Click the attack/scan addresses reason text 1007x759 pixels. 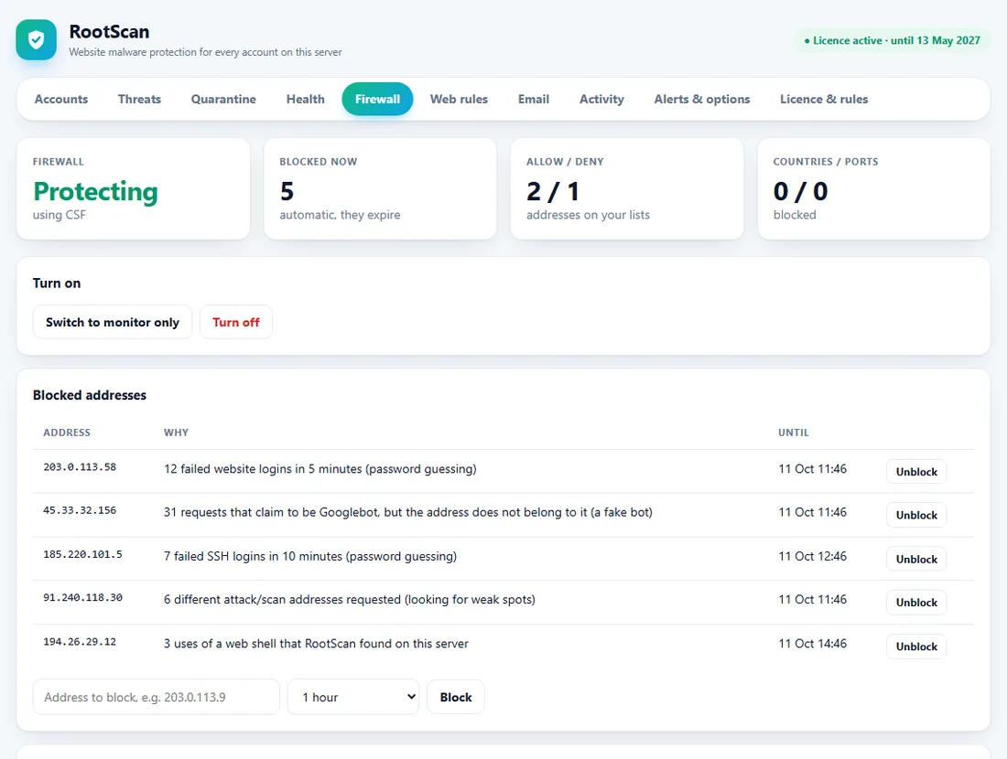click(x=350, y=600)
